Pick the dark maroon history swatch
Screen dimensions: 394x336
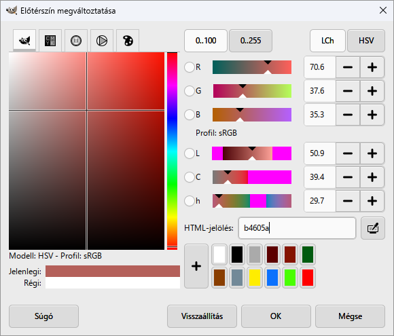272,255
